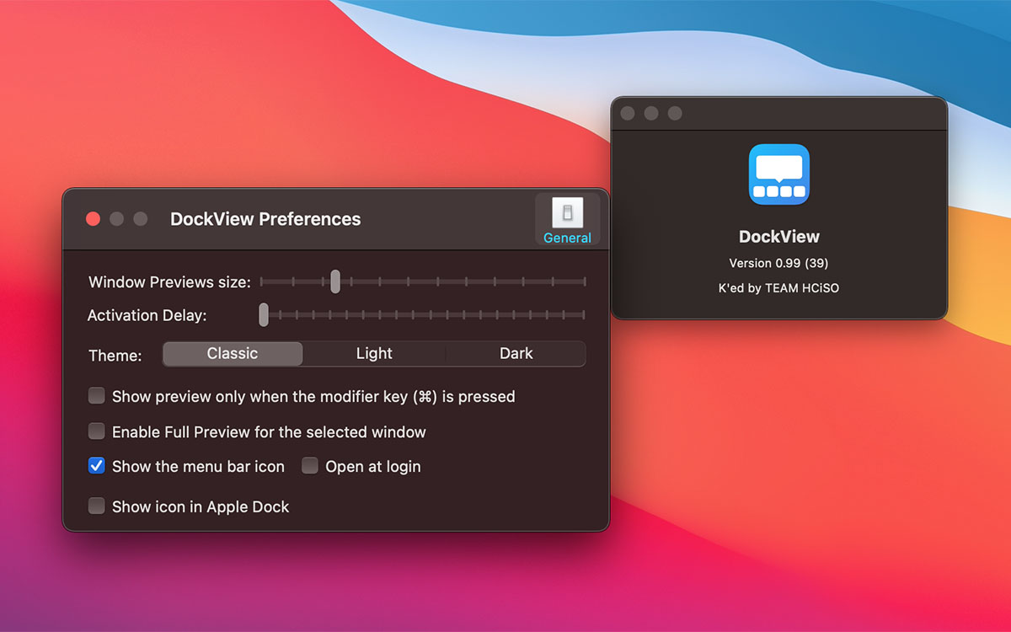Click the zoom button of DockView Preferences

[140, 219]
